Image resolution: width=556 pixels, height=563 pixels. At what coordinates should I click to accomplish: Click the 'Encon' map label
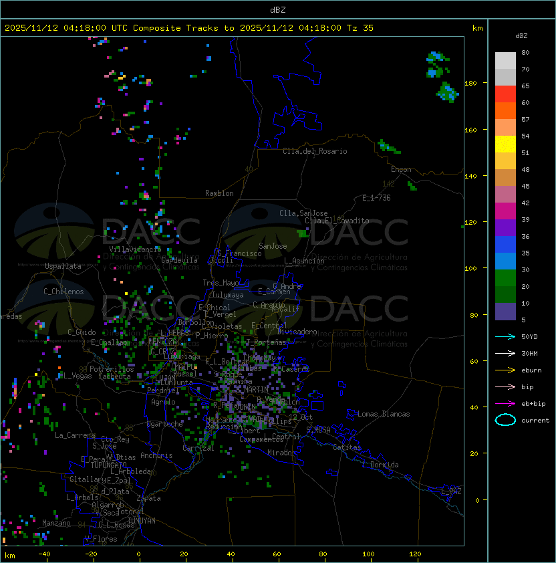[x=401, y=169]
